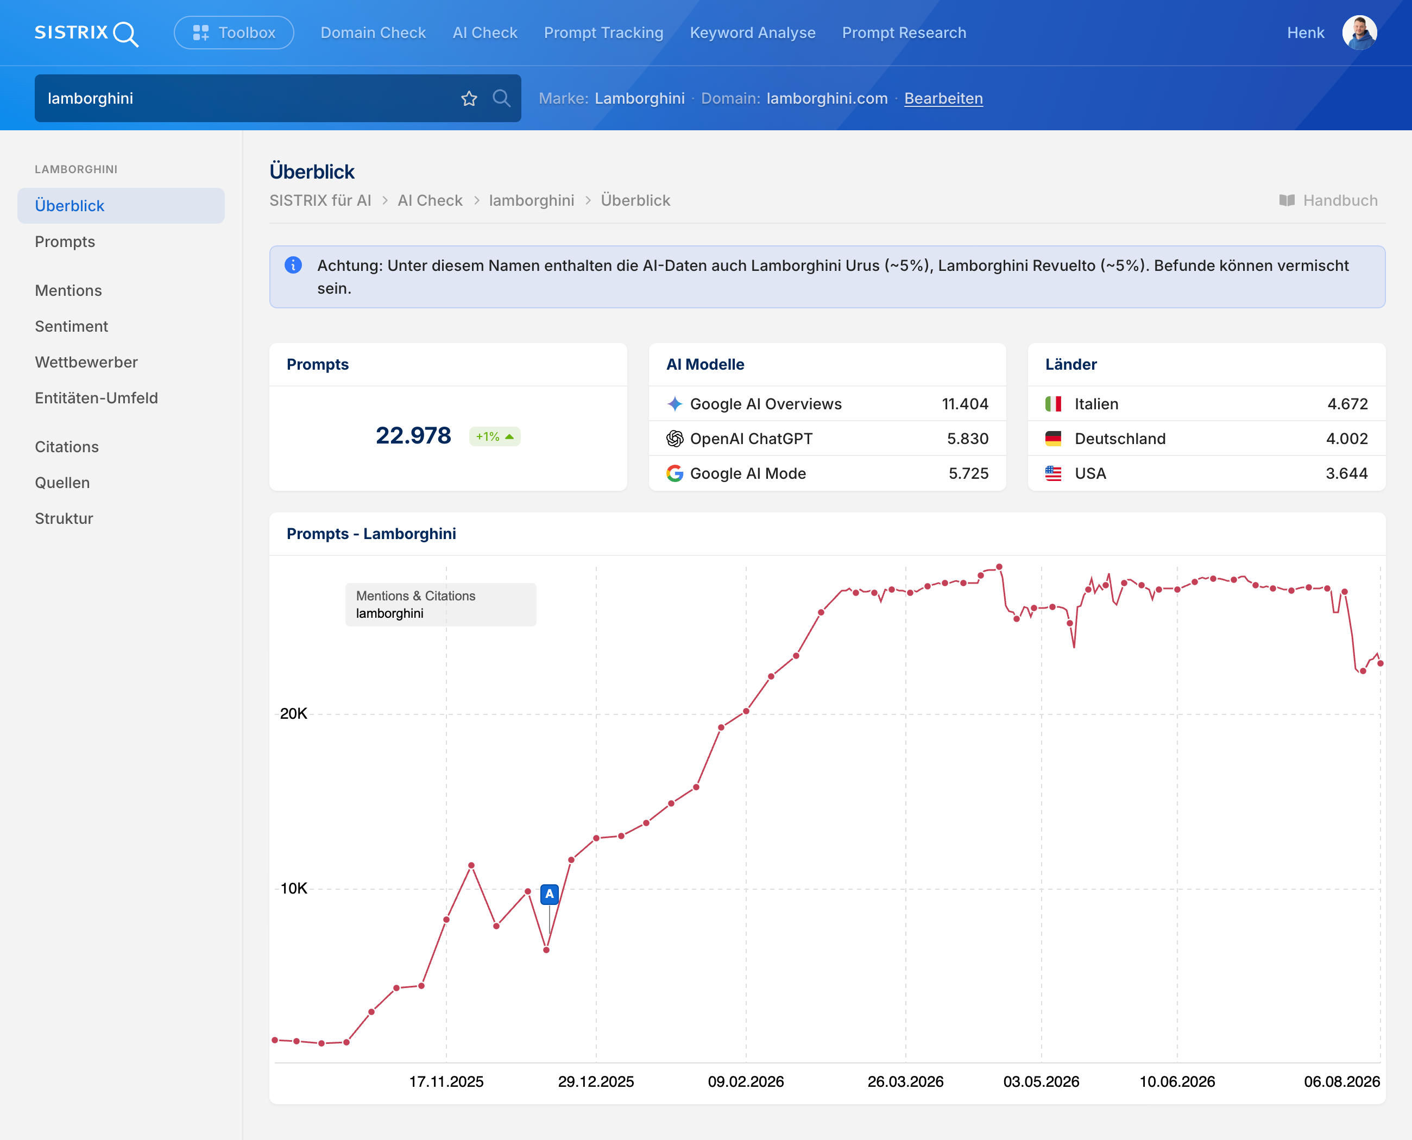Image resolution: width=1412 pixels, height=1140 pixels.
Task: Click the blue event marker A on chart
Action: [x=549, y=894]
